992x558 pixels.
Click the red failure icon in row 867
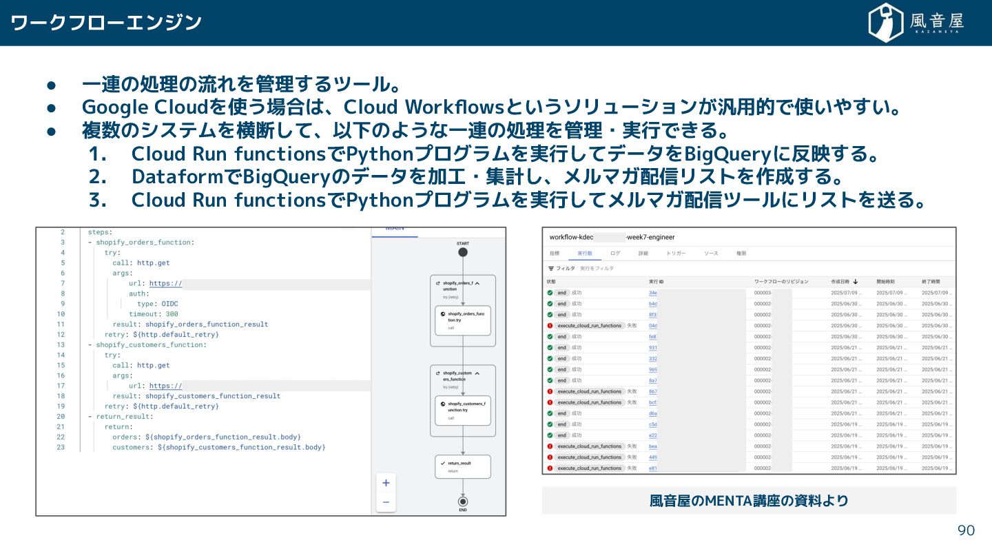click(550, 391)
